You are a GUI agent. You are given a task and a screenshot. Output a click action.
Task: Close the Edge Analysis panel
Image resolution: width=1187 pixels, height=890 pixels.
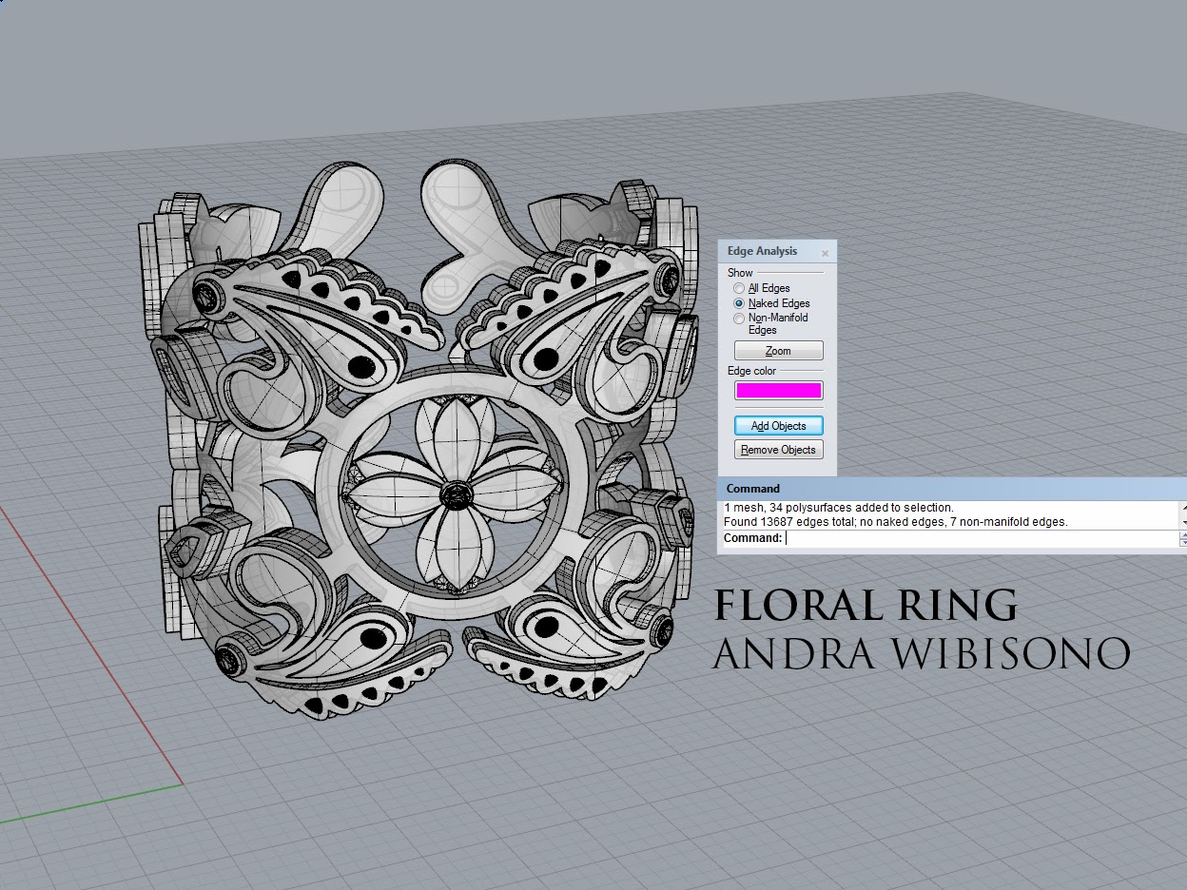(825, 253)
